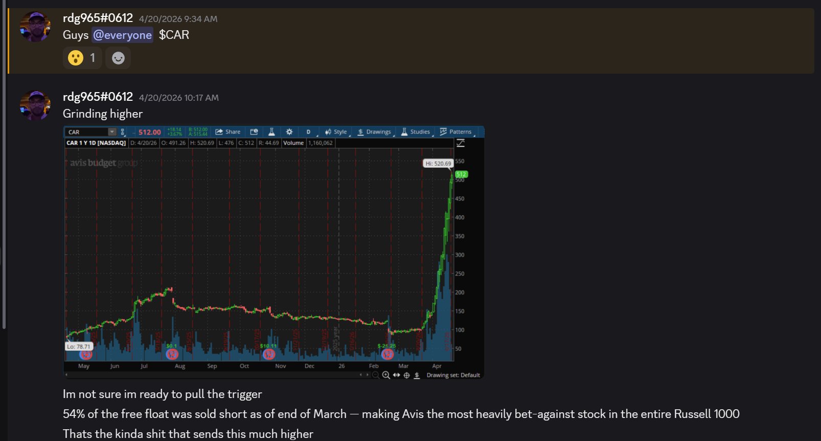Click earnings icon marked $10.11
The height and width of the screenshot is (441, 821).
[269, 354]
